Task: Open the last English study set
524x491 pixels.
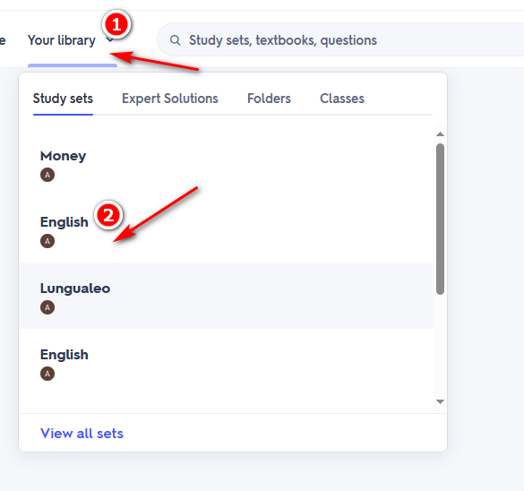Action: (226, 362)
